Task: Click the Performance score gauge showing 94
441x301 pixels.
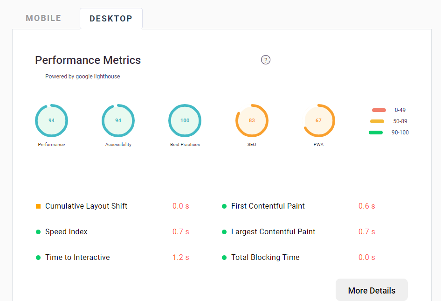Action: tap(51, 120)
